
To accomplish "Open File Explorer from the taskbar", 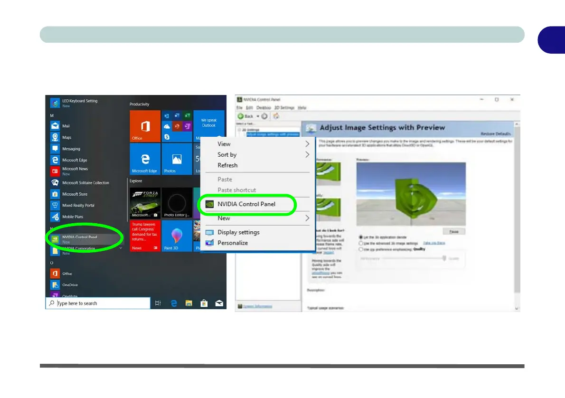I will click(189, 303).
